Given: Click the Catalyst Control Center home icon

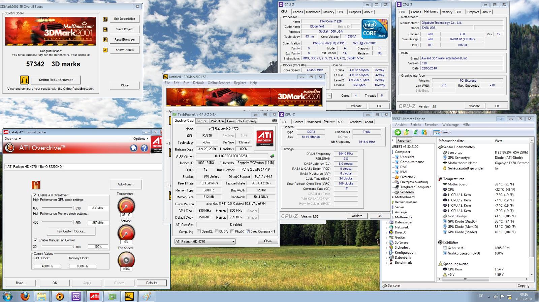Looking at the screenshot, I should 134,148.
